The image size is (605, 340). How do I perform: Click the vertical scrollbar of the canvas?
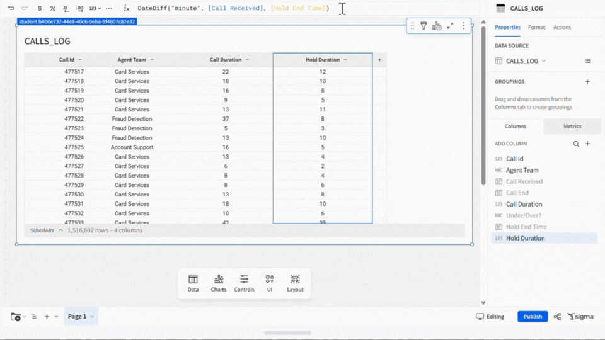(483, 105)
